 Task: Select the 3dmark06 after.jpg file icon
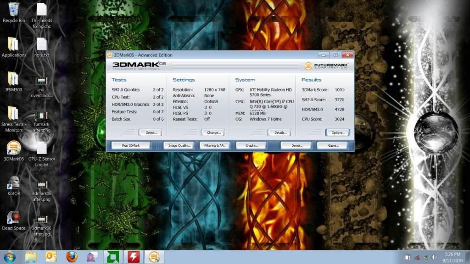[42, 226]
